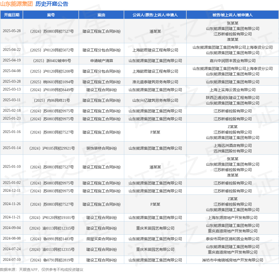Click case number (2024)沪0120民初19101号
This screenshot has height=272, width=279.
coord(52,218)
